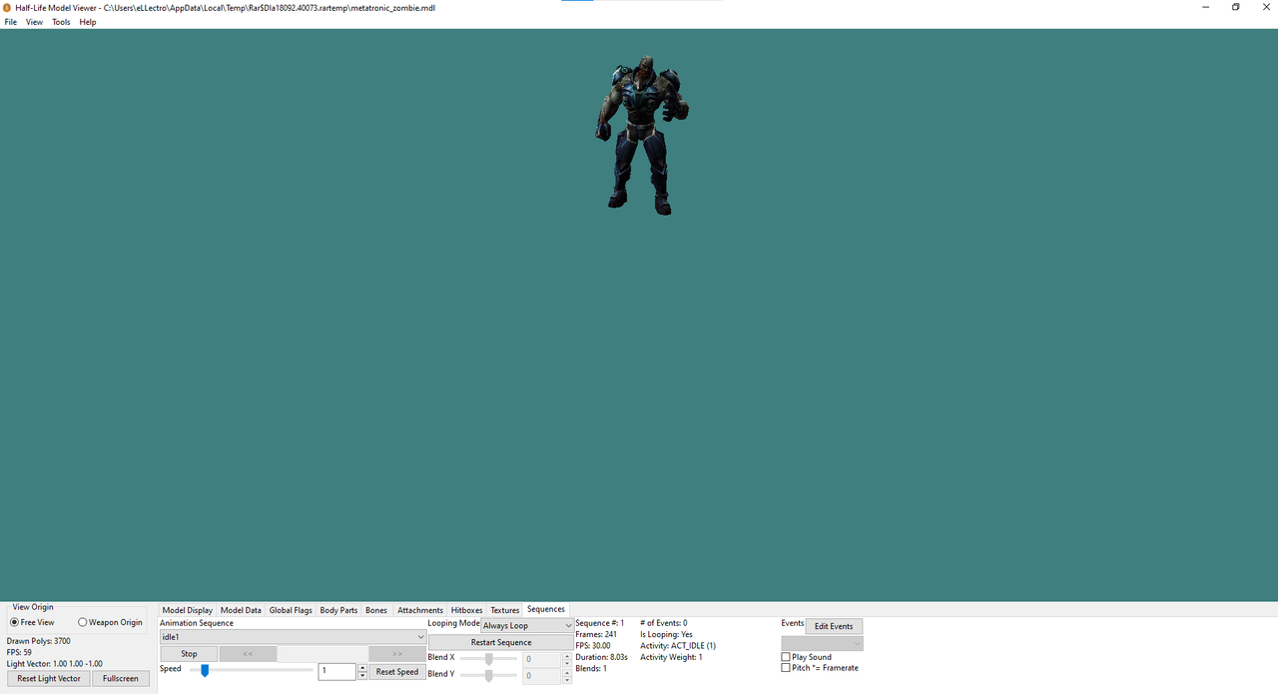
Task: Click the 'Activity: ACT_IDLE (1)' text
Action: tap(678, 645)
